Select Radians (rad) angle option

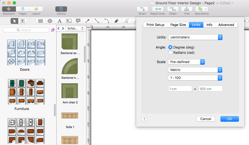(171, 52)
